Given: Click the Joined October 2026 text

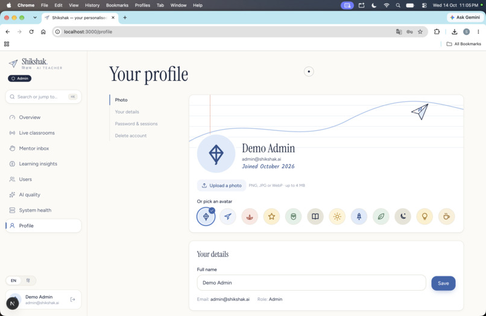Looking at the screenshot, I should click(268, 166).
